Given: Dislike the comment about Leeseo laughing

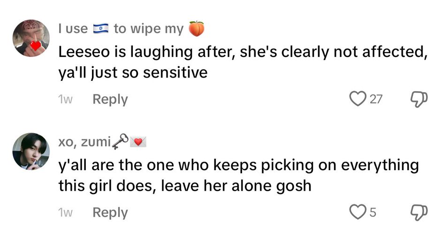Looking at the screenshot, I should pos(418,99).
